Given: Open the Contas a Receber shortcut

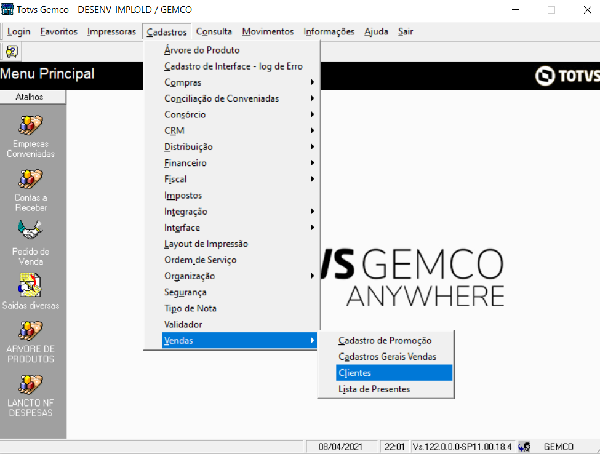Looking at the screenshot, I should pyautogui.click(x=31, y=188).
